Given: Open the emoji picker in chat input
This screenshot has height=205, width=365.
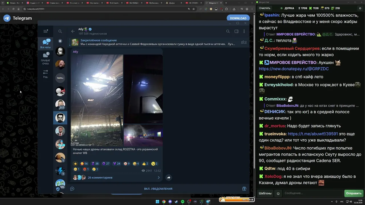Looking at the screenshot, I should (278, 193).
